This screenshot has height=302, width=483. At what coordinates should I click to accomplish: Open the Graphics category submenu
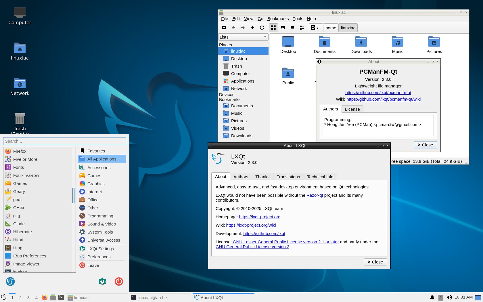pyautogui.click(x=96, y=184)
